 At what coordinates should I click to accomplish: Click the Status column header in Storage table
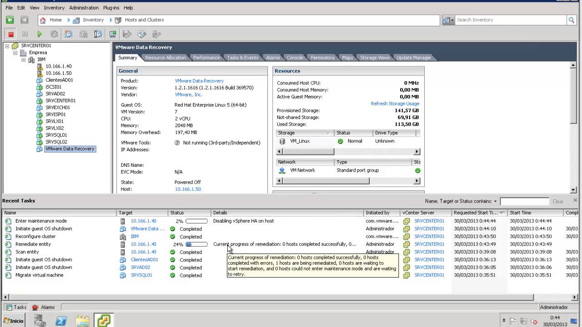353,133
